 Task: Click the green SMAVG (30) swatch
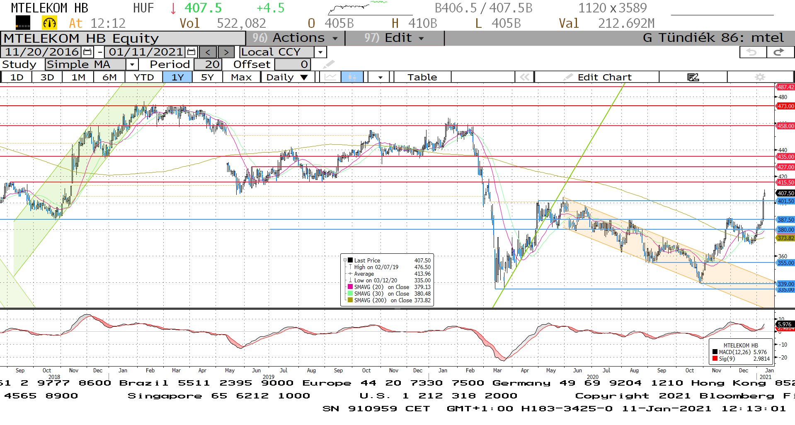point(350,294)
